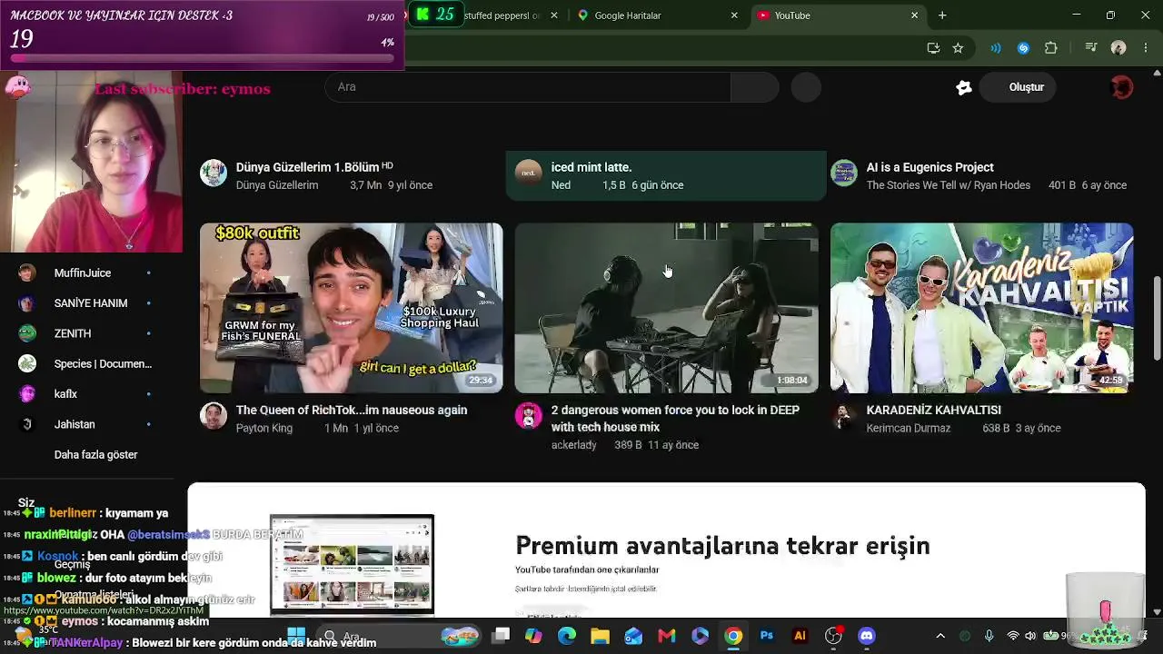Image resolution: width=1163 pixels, height=654 pixels.
Task: Open the ackerlady channel avatar
Action: click(x=529, y=416)
